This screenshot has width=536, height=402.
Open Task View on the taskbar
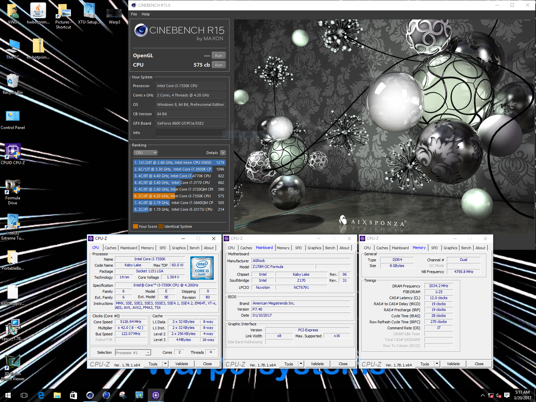tap(24, 395)
